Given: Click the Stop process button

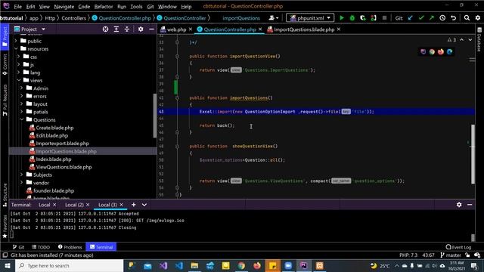Looking at the screenshot, I should tap(384, 18).
